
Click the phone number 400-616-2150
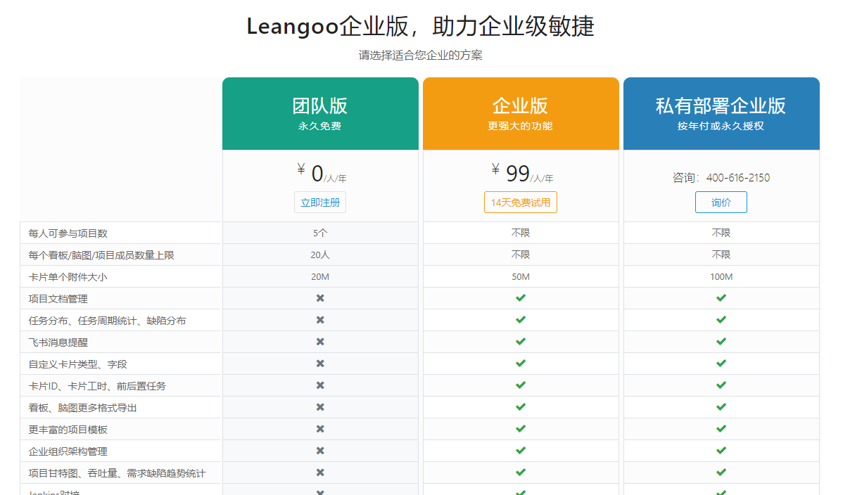738,178
